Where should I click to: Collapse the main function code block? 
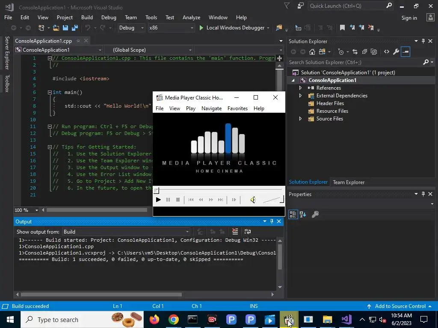pos(50,92)
